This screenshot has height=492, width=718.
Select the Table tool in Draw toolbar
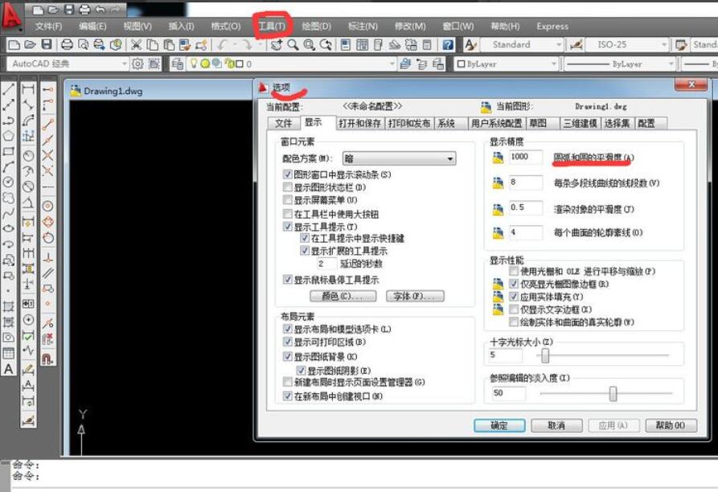8,353
